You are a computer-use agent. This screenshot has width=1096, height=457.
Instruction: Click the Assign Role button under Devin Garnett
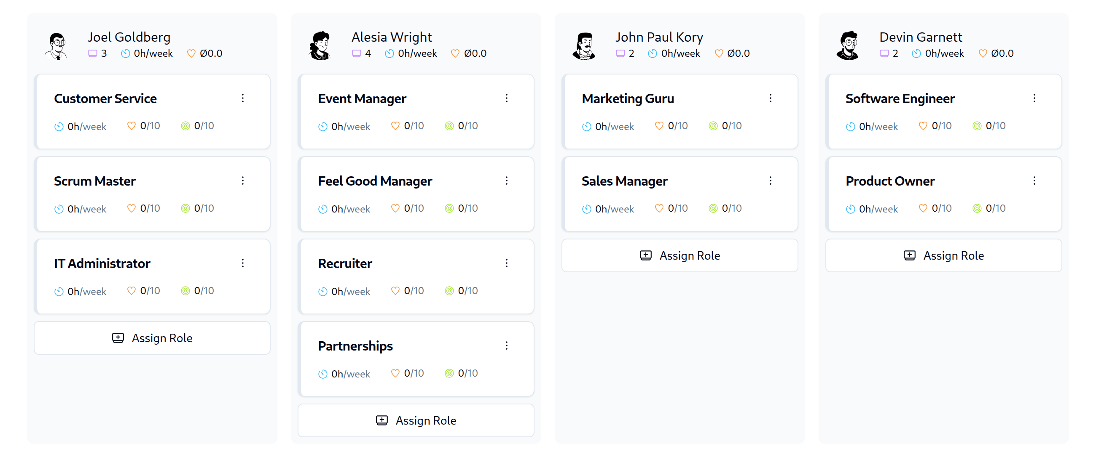tap(944, 255)
